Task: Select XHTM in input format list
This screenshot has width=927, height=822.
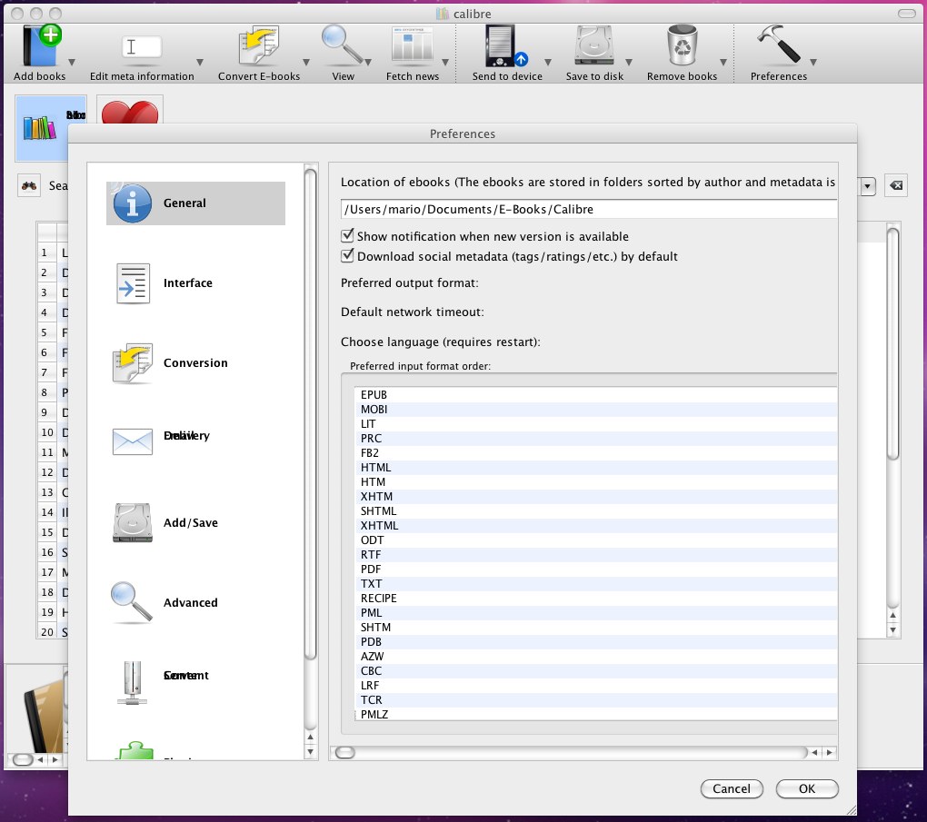Action: pos(596,497)
